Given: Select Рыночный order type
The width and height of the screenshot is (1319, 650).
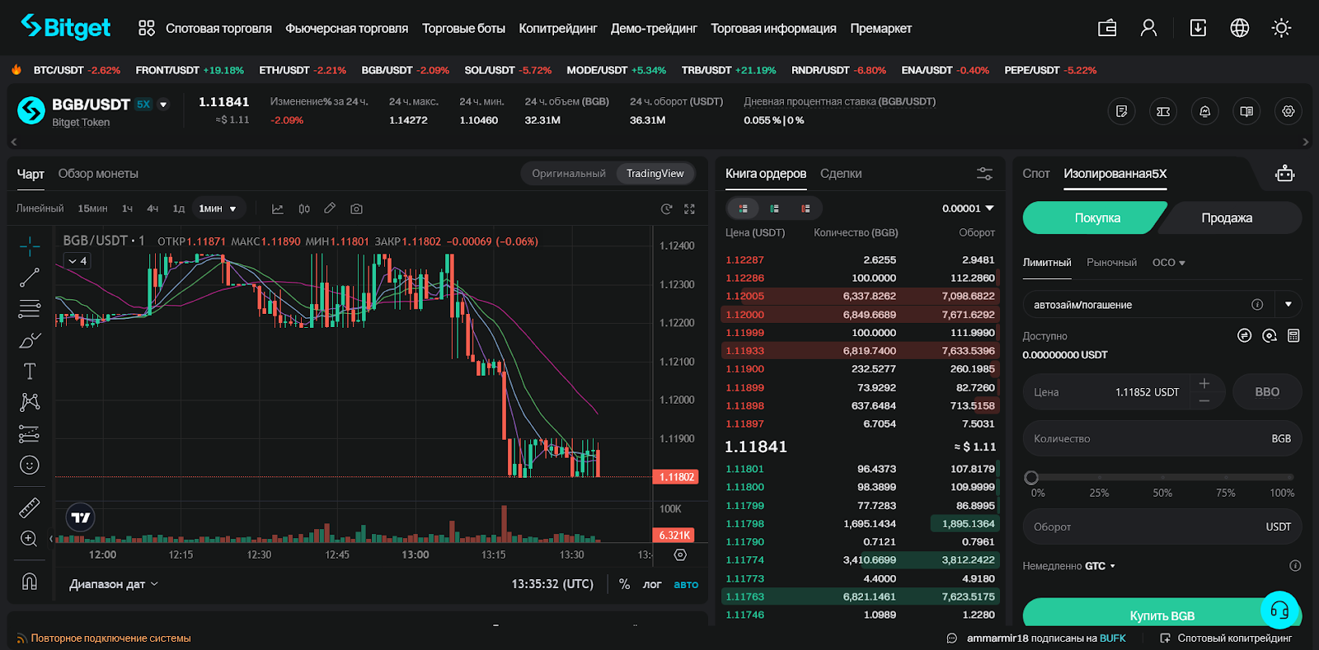Looking at the screenshot, I should coord(1111,263).
